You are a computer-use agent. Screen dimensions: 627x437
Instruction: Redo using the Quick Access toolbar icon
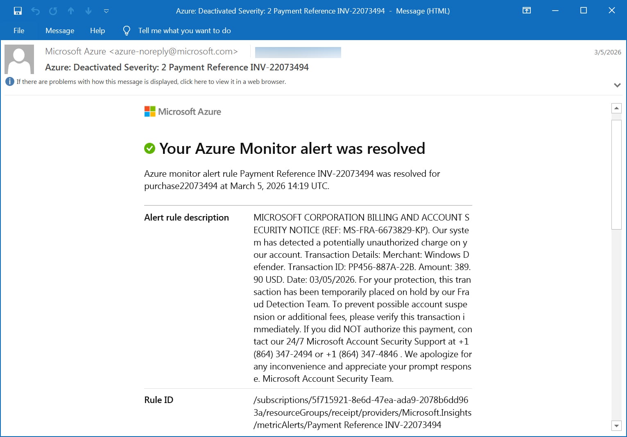pos(53,11)
